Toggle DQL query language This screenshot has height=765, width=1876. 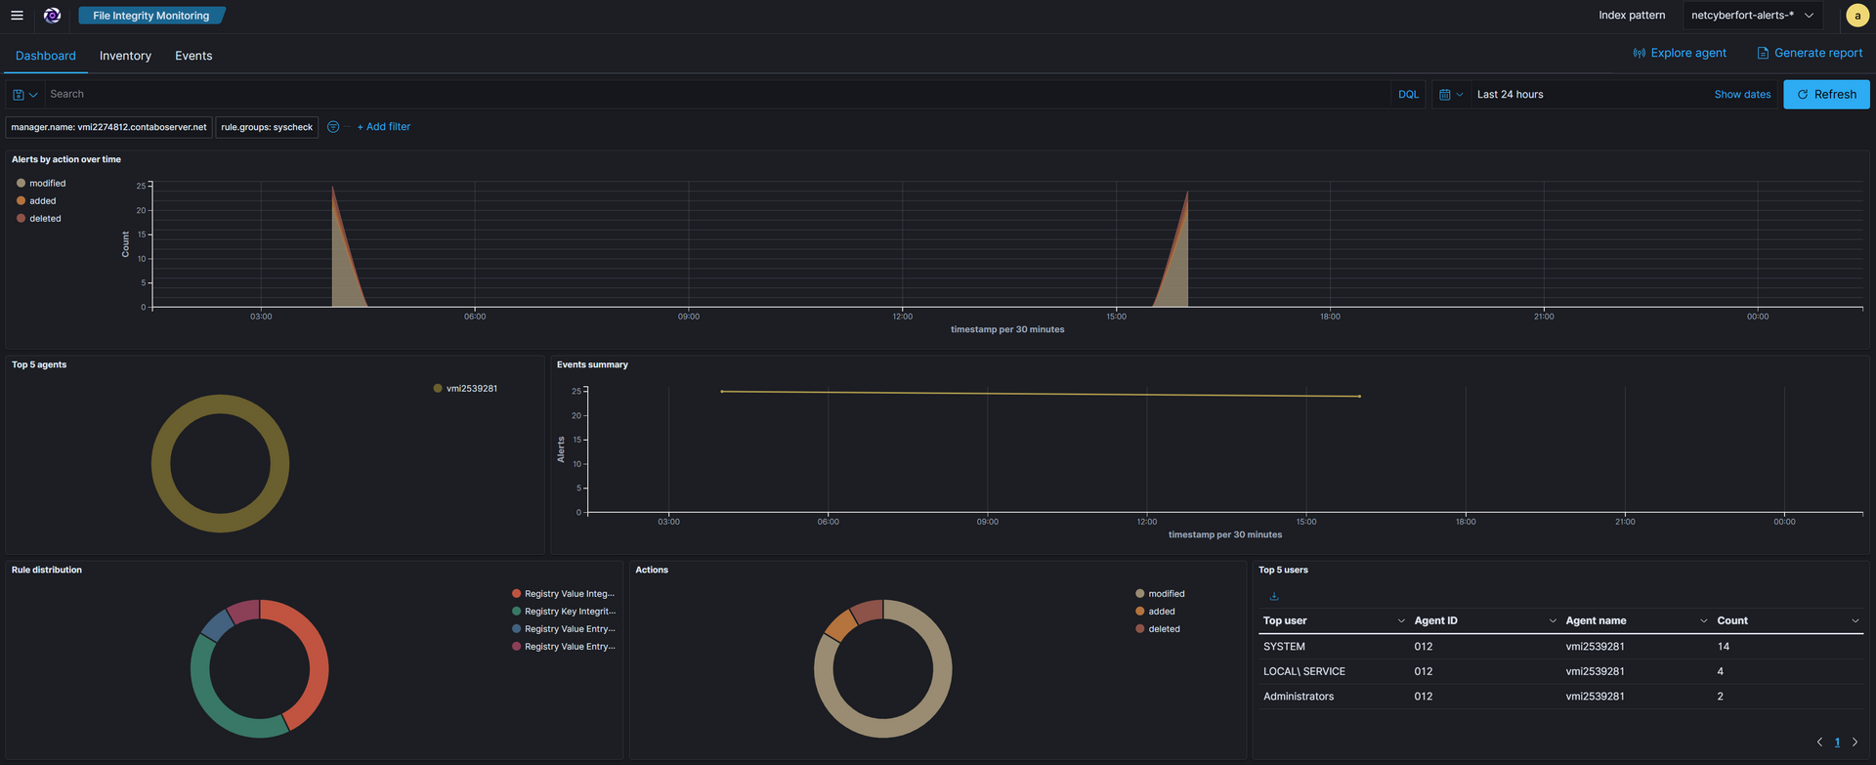coord(1408,95)
